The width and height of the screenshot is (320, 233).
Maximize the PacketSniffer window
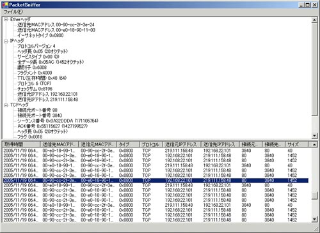308,4
